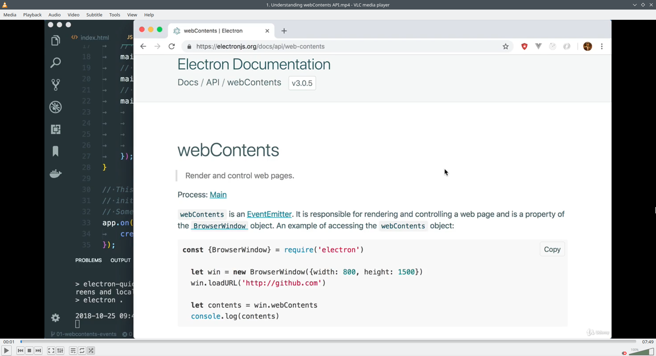
Task: Open Explorer files icon in VS Code
Action: coord(56,41)
